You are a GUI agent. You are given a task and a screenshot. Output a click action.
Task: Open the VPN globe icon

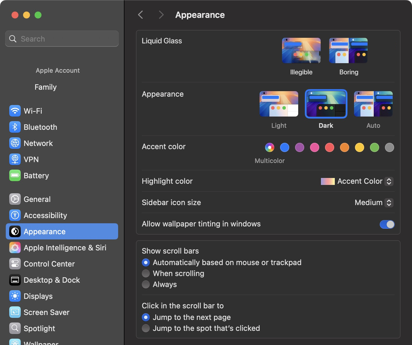[x=15, y=159]
